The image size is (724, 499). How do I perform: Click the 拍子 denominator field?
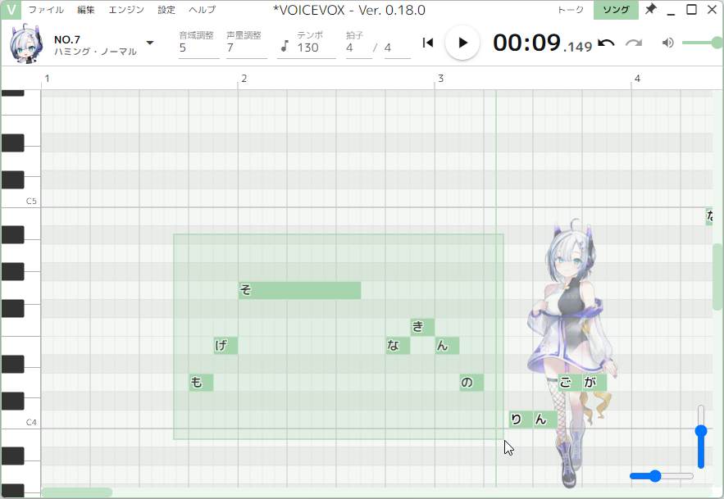click(397, 48)
